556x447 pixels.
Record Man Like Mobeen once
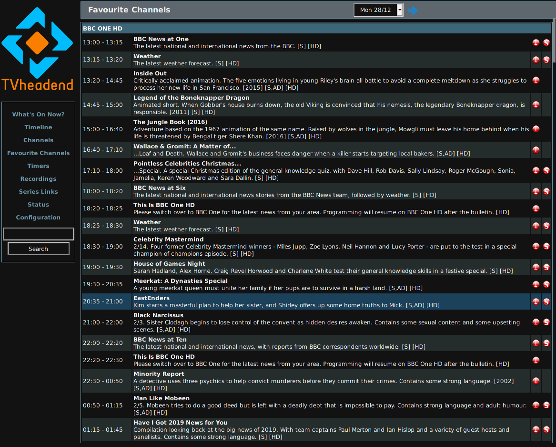536,405
